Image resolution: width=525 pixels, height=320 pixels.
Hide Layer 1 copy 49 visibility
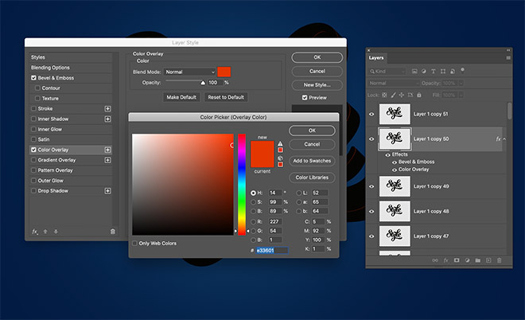(371, 186)
